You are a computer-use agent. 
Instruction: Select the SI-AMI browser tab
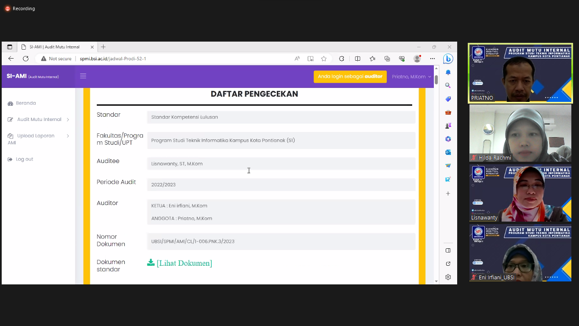click(x=57, y=47)
